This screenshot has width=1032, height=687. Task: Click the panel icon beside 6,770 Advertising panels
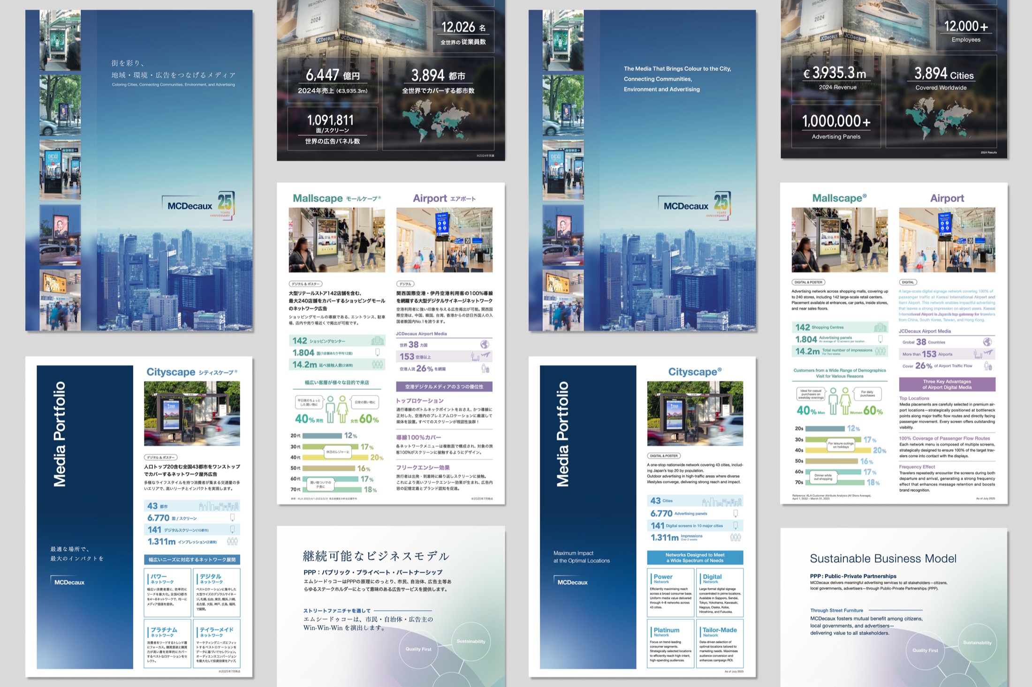pyautogui.click(x=736, y=514)
